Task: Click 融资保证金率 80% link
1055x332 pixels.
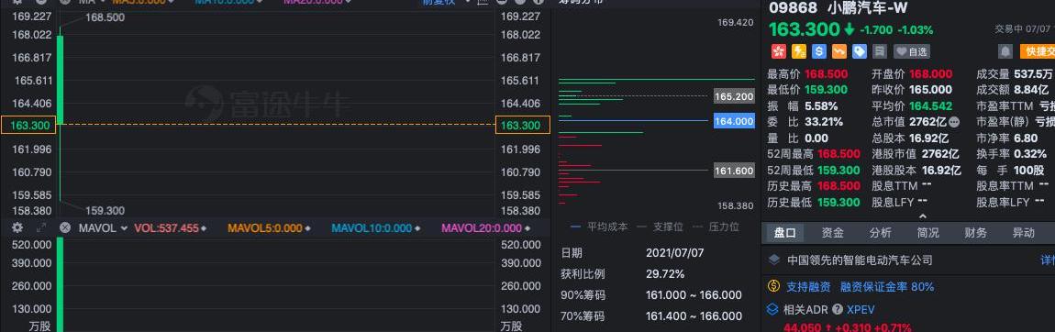Action: point(887,287)
